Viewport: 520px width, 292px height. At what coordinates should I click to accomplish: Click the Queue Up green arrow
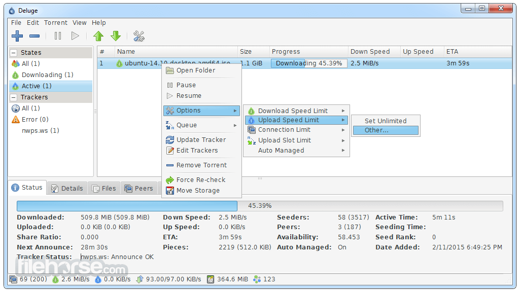click(98, 36)
